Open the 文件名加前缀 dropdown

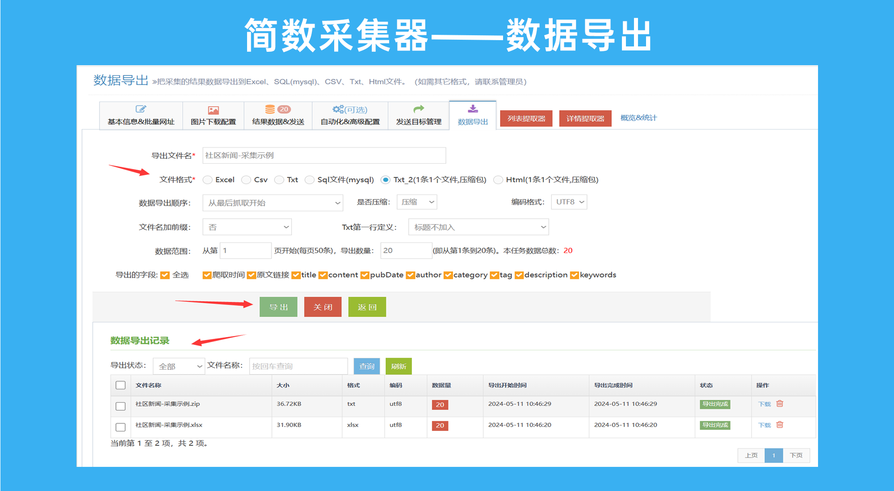(x=247, y=227)
